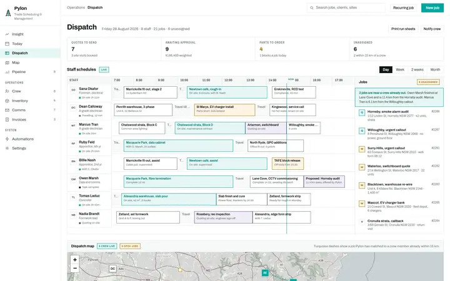Toggle the open jobs map filter
450x281 pixels.
(x=130, y=246)
